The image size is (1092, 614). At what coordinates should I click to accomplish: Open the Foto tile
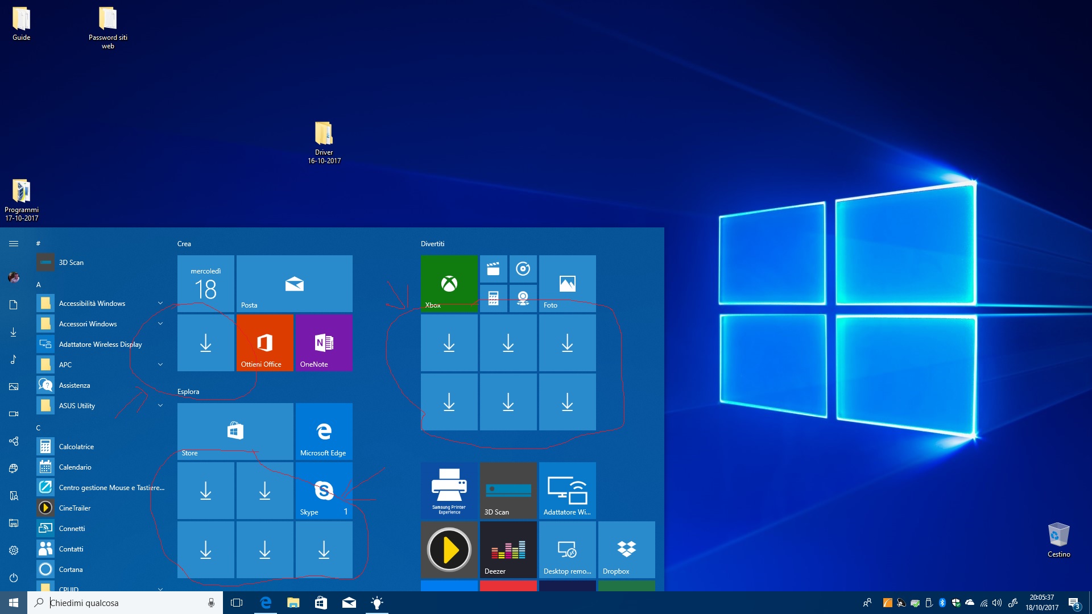click(x=567, y=283)
